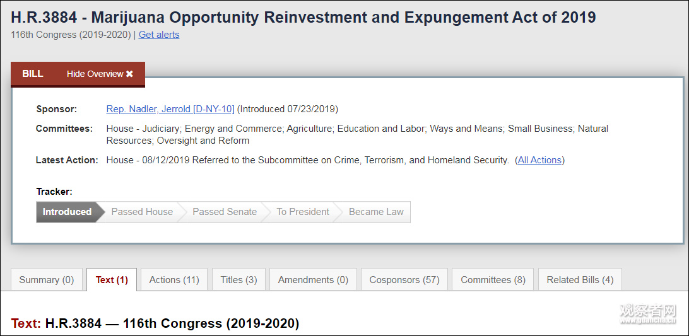Click the Became Law tracker step

tap(376, 212)
